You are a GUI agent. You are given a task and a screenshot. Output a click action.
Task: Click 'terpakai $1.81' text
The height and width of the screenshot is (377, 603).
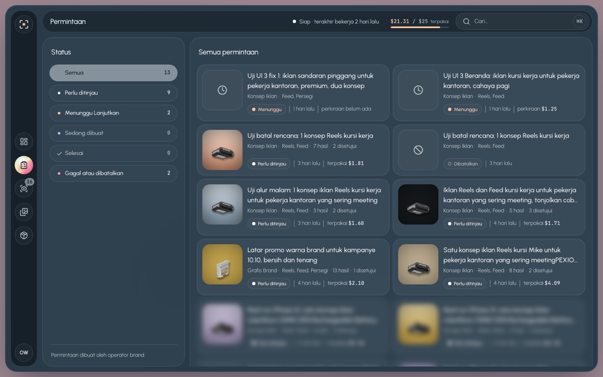(x=346, y=163)
